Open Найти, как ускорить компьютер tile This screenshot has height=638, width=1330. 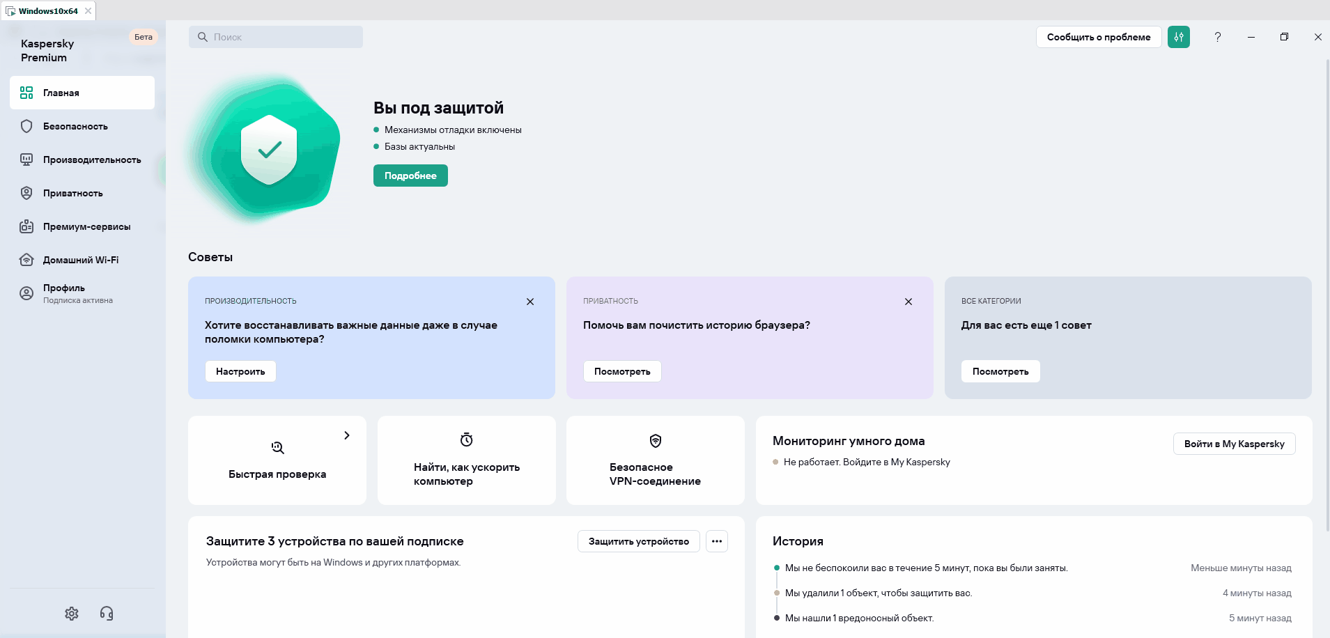(467, 460)
